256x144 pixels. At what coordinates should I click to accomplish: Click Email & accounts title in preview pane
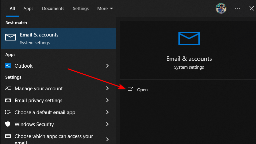pos(189,59)
